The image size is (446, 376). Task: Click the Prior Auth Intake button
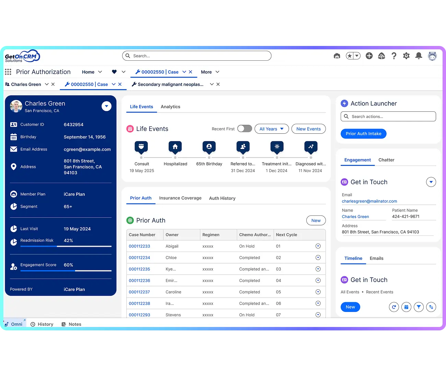tap(363, 134)
